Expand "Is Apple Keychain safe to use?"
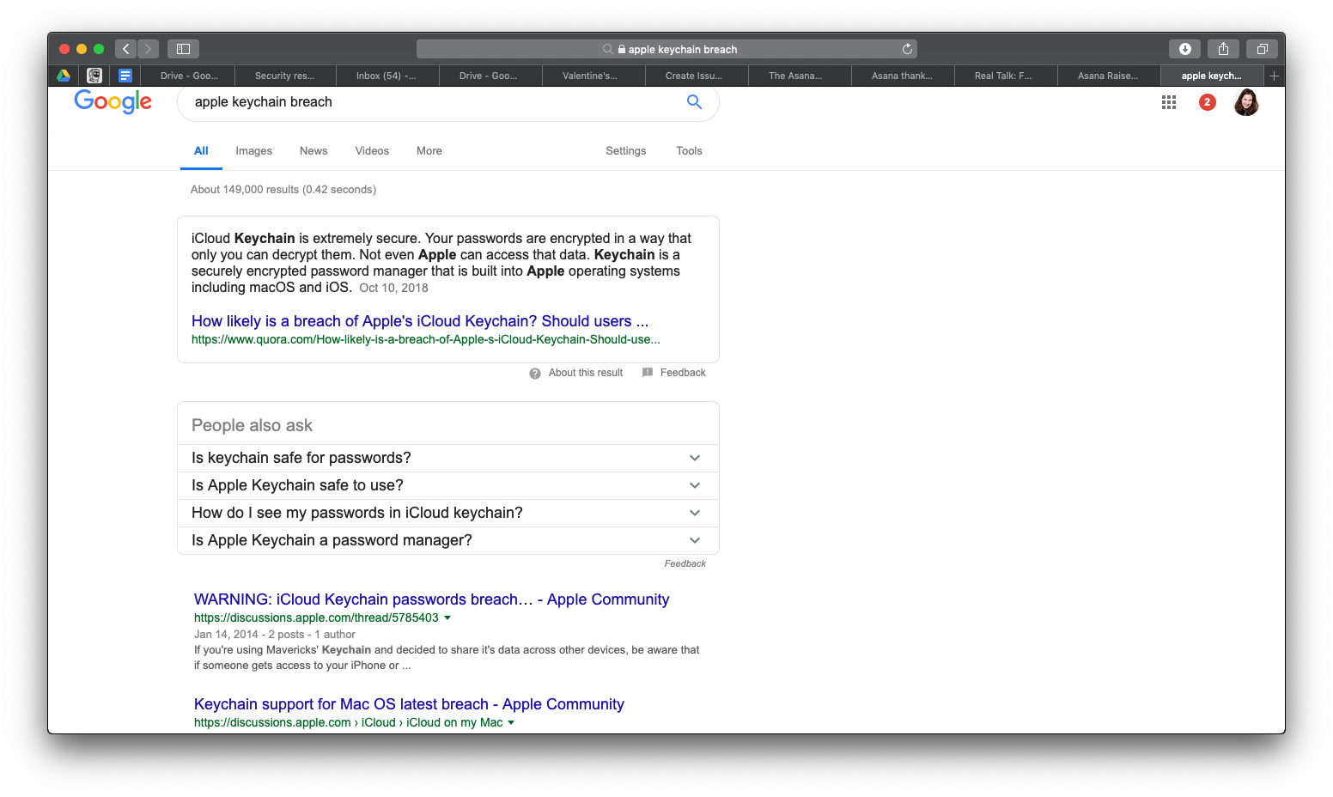1333x797 pixels. tap(448, 485)
